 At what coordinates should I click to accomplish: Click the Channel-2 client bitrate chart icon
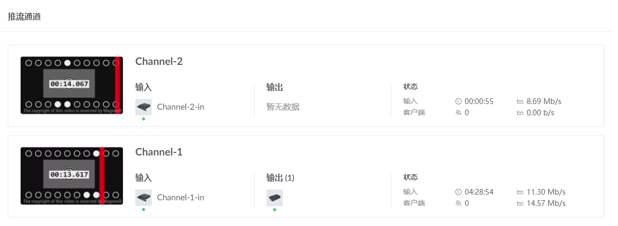(520, 113)
